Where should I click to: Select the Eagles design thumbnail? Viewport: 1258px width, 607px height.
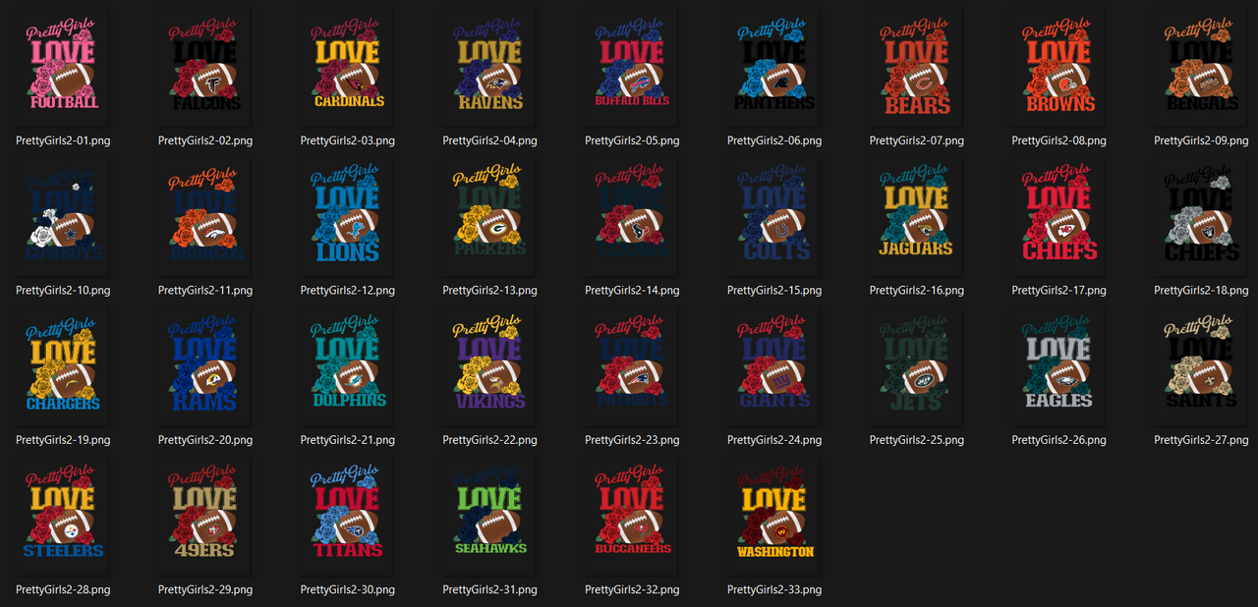pyautogui.click(x=1058, y=365)
